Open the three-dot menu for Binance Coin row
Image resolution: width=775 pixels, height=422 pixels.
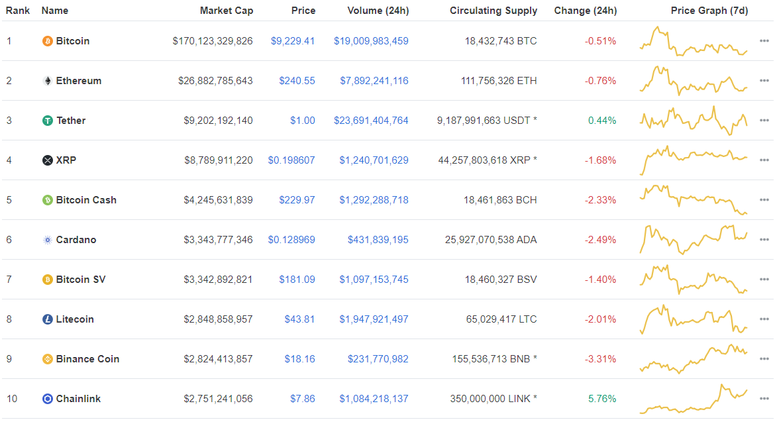coord(764,359)
